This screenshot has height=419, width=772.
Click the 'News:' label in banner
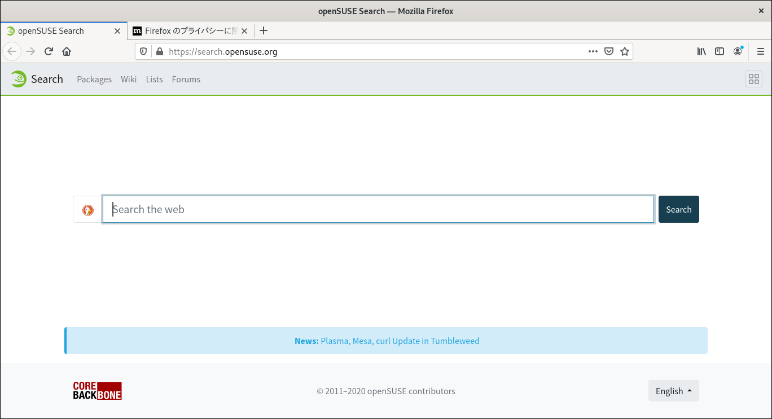coord(306,341)
